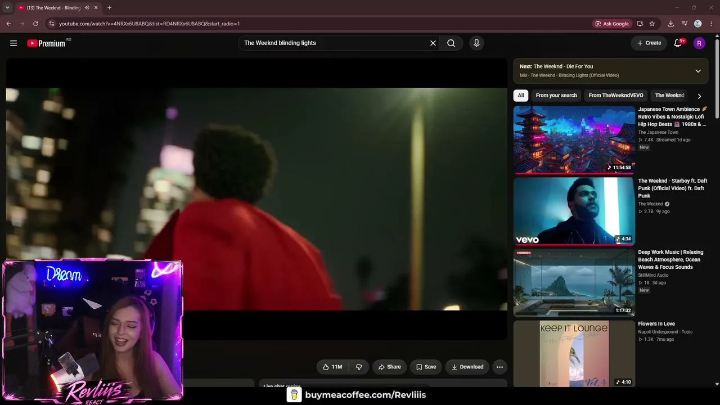Screen dimensions: 720x405
Task: Open the Chrome three-dot menu
Action: [x=712, y=24]
